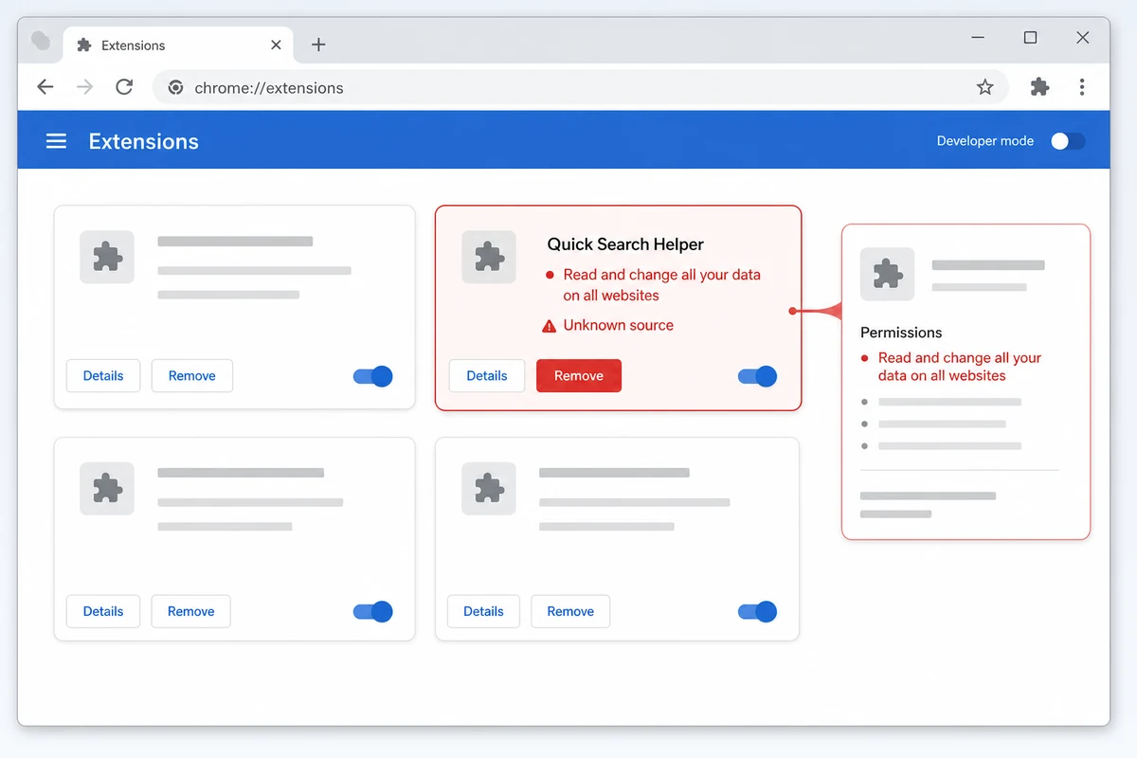Click the Chrome icon in the address bar

[175, 87]
